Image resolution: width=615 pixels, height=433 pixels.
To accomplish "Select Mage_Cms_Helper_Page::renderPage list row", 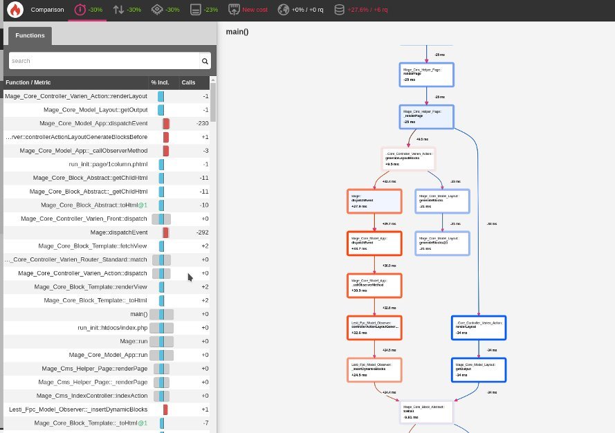I will click(107, 368).
